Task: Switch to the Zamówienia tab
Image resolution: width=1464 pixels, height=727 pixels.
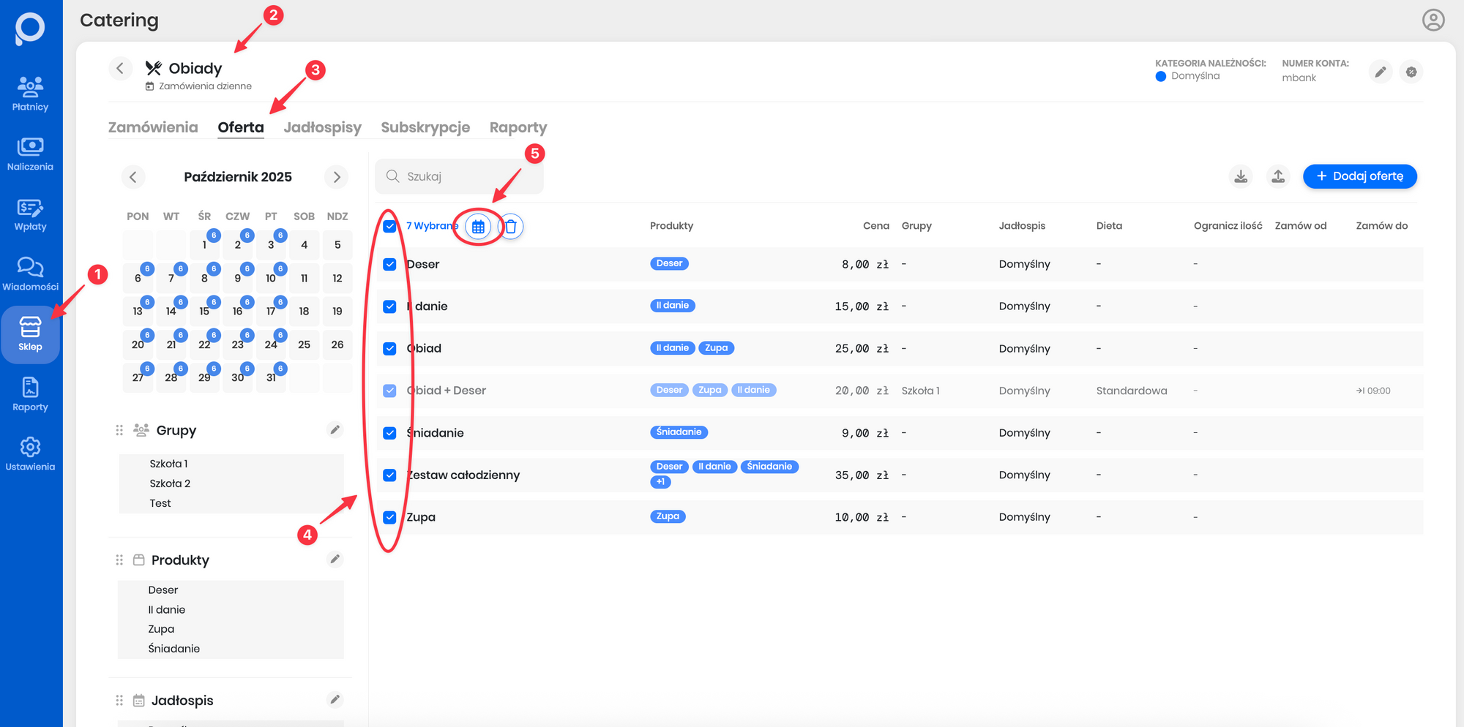Action: click(x=153, y=127)
